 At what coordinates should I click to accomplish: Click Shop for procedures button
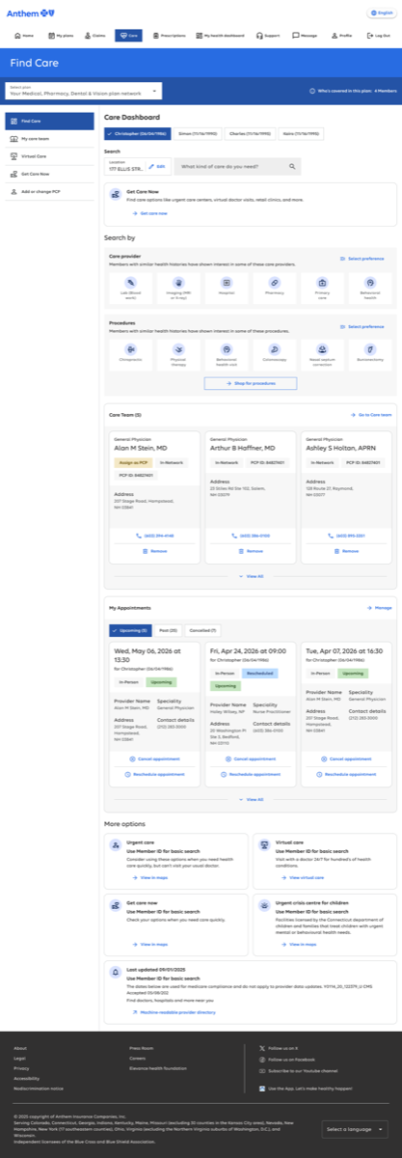pyautogui.click(x=250, y=383)
